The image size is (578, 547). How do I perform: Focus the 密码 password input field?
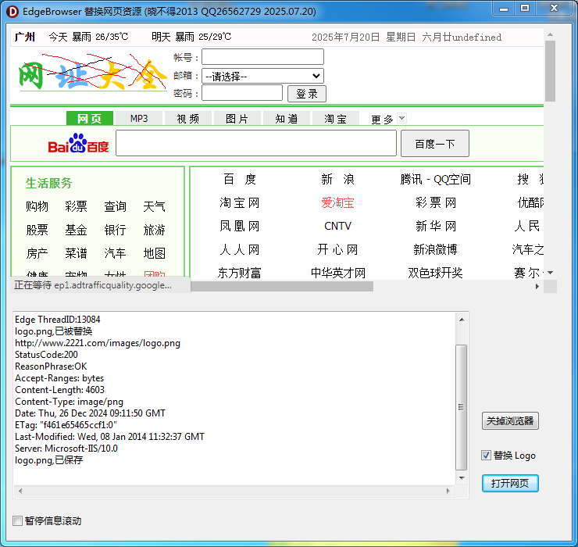click(242, 93)
